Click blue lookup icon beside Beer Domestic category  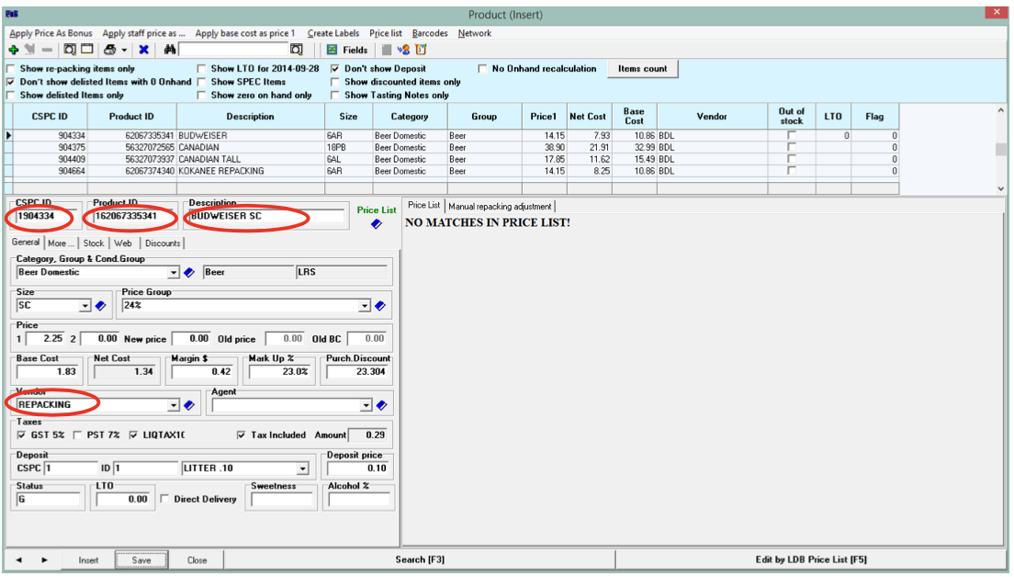[189, 273]
